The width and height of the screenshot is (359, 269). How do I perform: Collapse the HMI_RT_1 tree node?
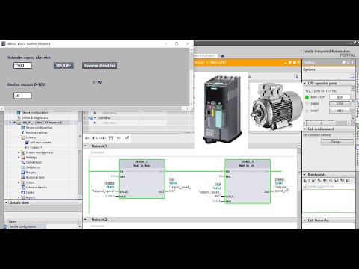tap(14, 123)
